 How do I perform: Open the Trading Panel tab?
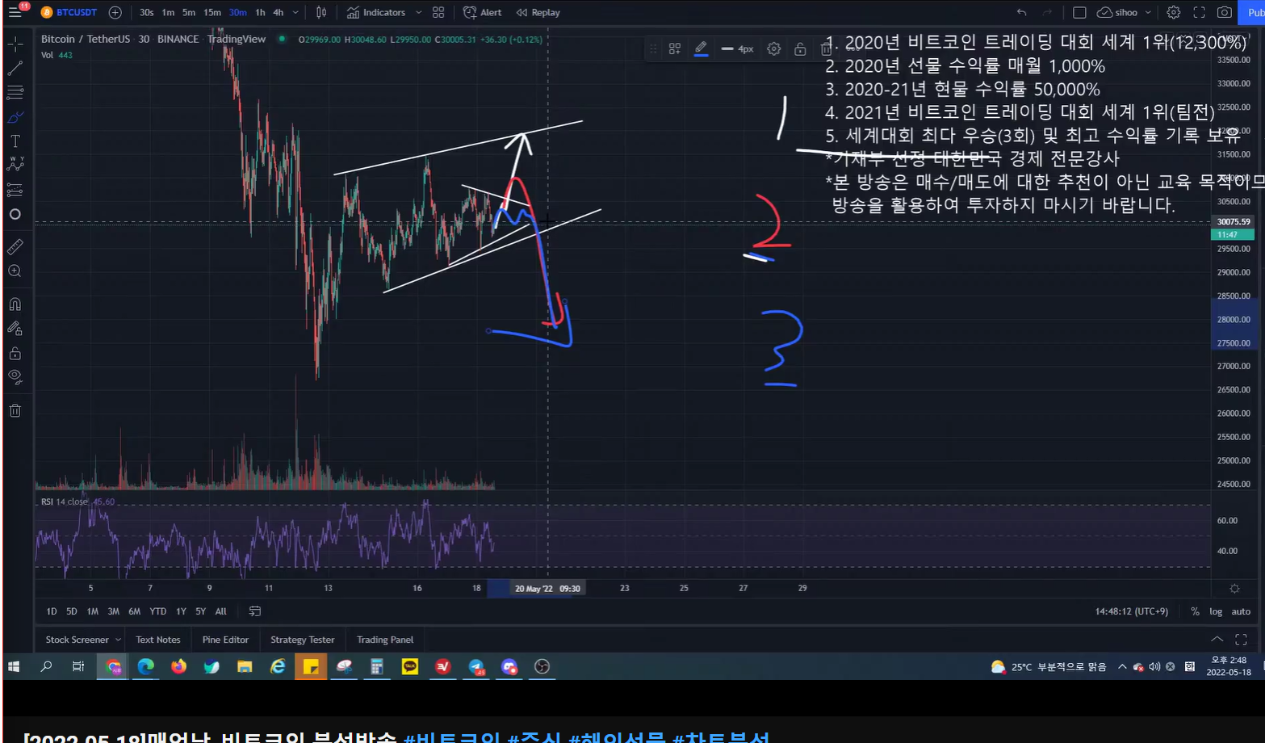pos(385,640)
